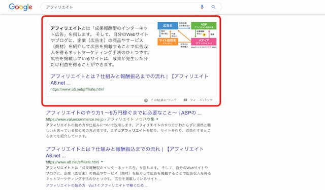Open sitelink Vol.1-1 アフィリエイトで稼ぐため

pos(118,185)
